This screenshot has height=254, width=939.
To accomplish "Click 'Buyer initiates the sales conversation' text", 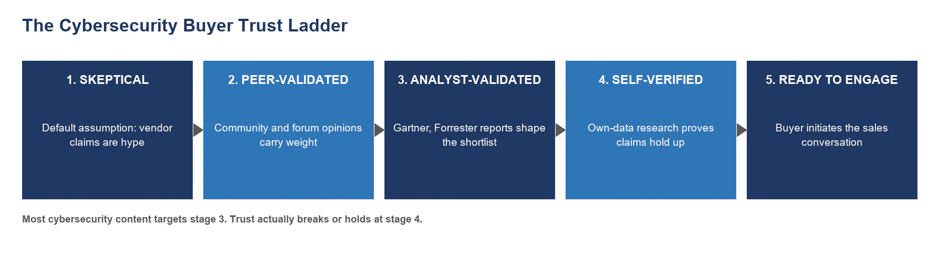I will pyautogui.click(x=832, y=135).
